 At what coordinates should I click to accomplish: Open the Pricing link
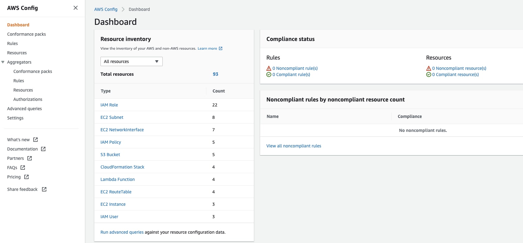14,177
